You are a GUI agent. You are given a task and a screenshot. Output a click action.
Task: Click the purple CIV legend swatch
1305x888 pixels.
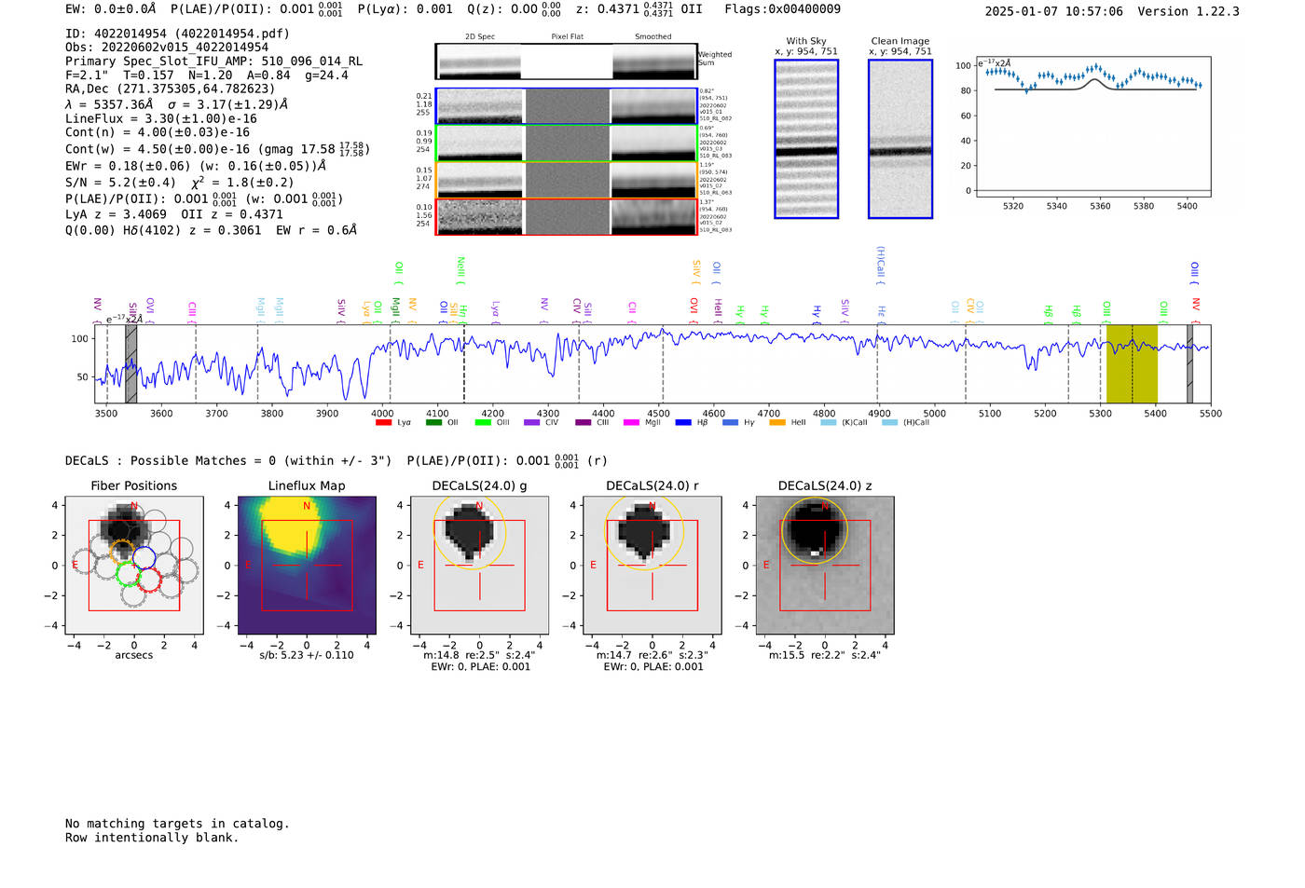(x=532, y=423)
